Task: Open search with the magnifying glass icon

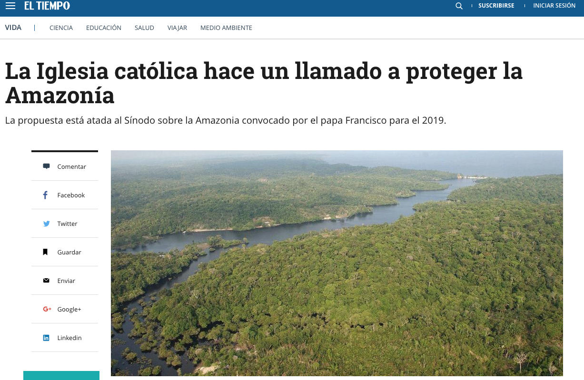Action: point(459,6)
